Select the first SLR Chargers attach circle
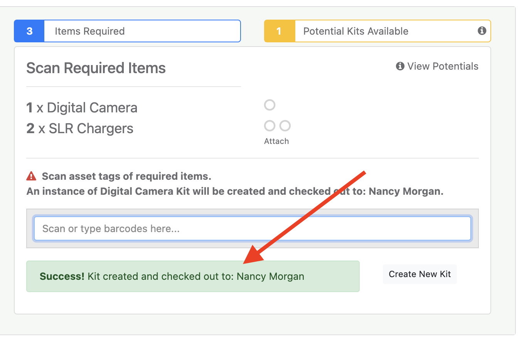 pos(269,125)
